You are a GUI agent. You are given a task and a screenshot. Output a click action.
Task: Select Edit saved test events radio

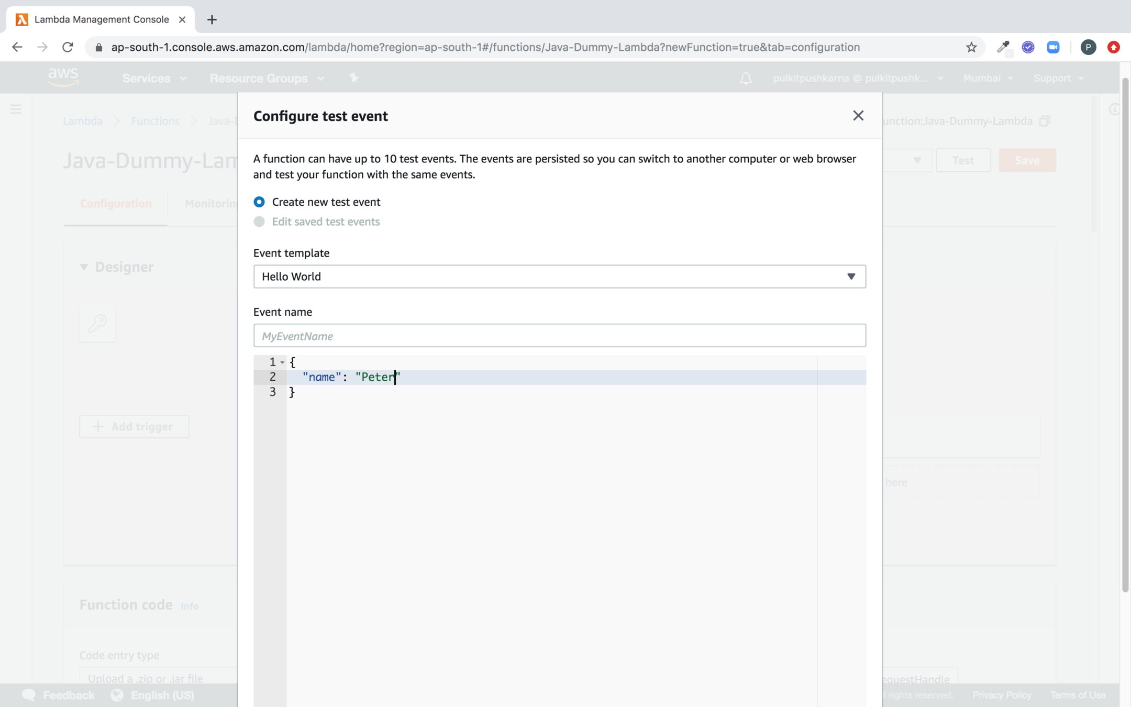[x=259, y=222]
